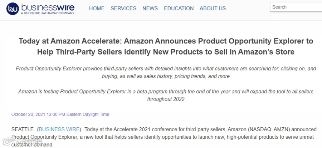Viewport: 322px width, 148px height.
Task: Follow the BUSINESS WIRE hyperlink in article
Action: (59, 129)
